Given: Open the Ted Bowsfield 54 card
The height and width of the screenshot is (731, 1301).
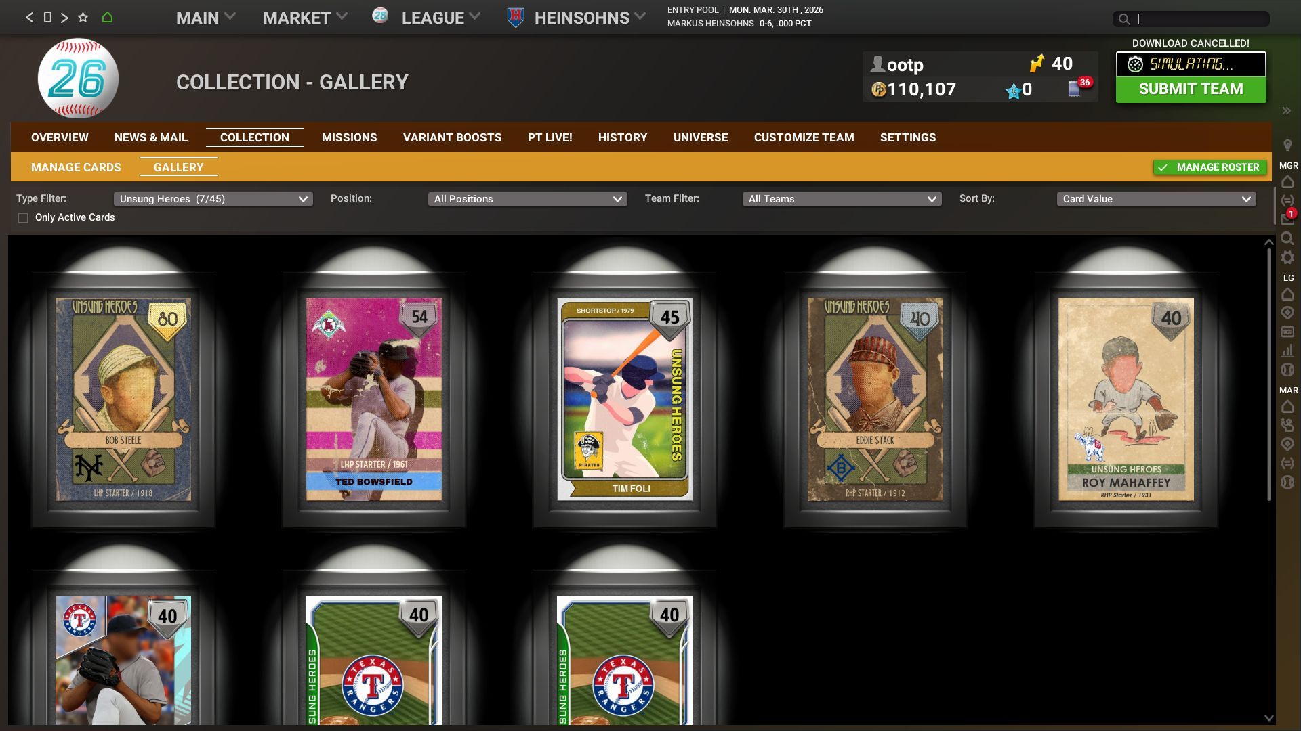Looking at the screenshot, I should (374, 399).
